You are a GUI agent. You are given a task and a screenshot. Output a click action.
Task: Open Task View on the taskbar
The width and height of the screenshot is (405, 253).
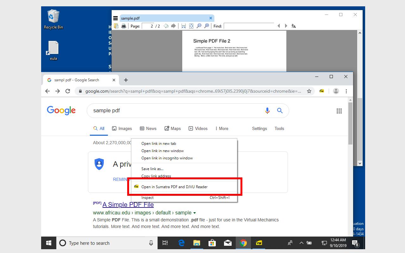pyautogui.click(x=165, y=243)
